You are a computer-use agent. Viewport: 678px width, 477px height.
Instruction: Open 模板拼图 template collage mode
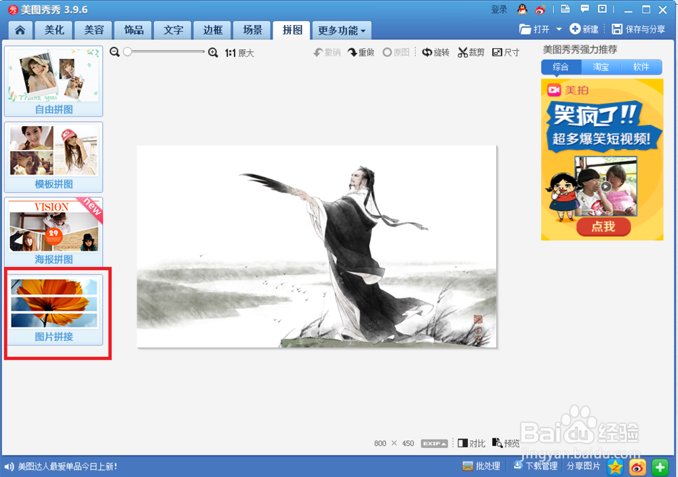(x=54, y=157)
